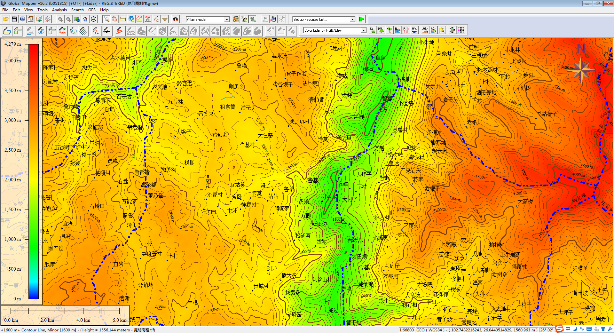Open the GPS menu

(92, 10)
